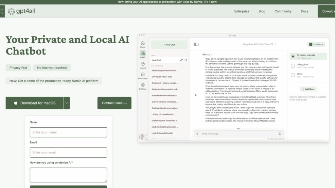
Task: Click Download for macOS button
Action: coord(34,103)
